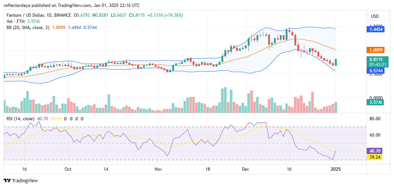Viewport: 394px width, 187px height.
Task: Click the 60.00 RSI scale label
Action: (375, 135)
